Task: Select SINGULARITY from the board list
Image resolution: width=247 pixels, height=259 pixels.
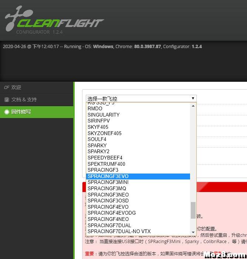Action: click(138, 115)
